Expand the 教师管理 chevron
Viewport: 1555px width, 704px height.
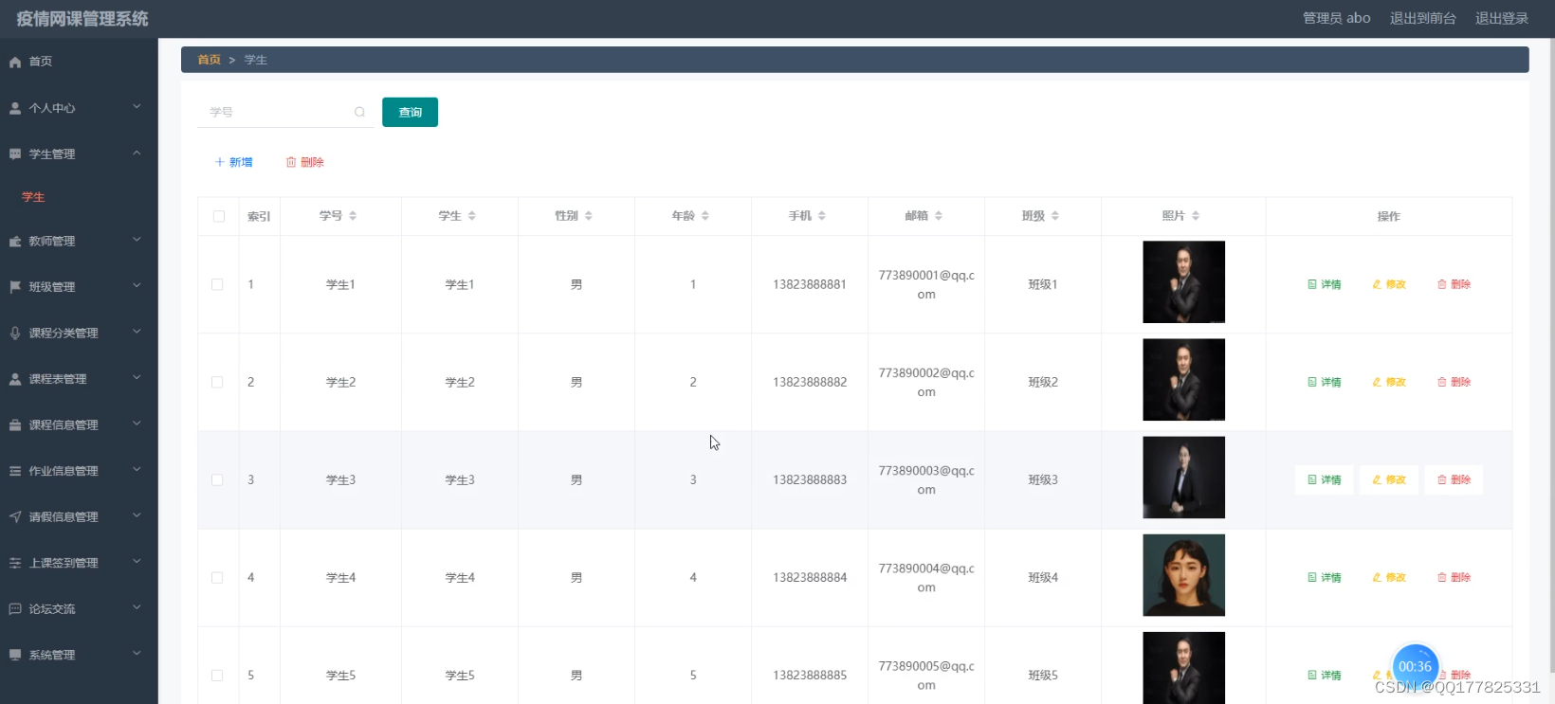(137, 240)
